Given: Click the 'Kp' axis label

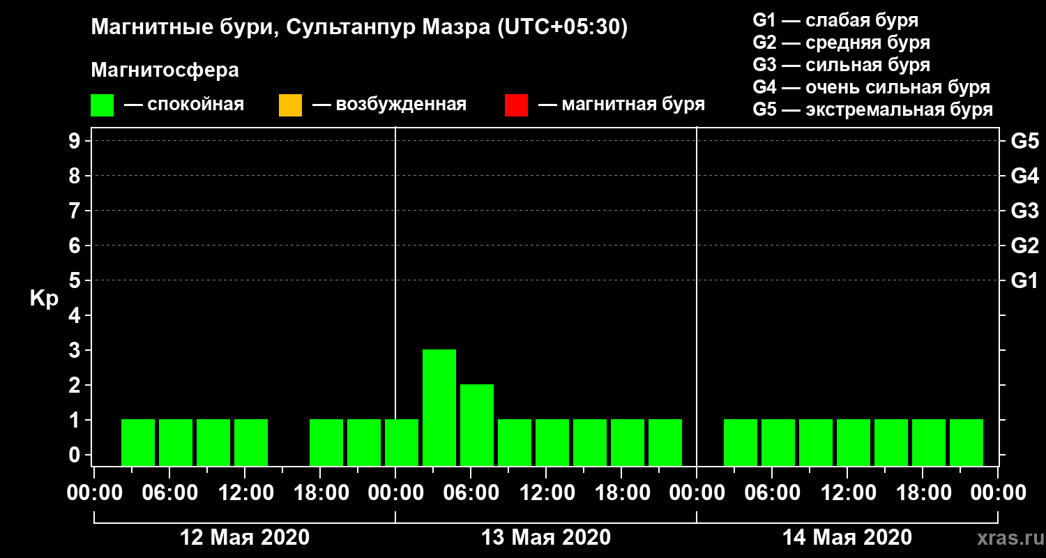Looking at the screenshot, I should coord(44,299).
